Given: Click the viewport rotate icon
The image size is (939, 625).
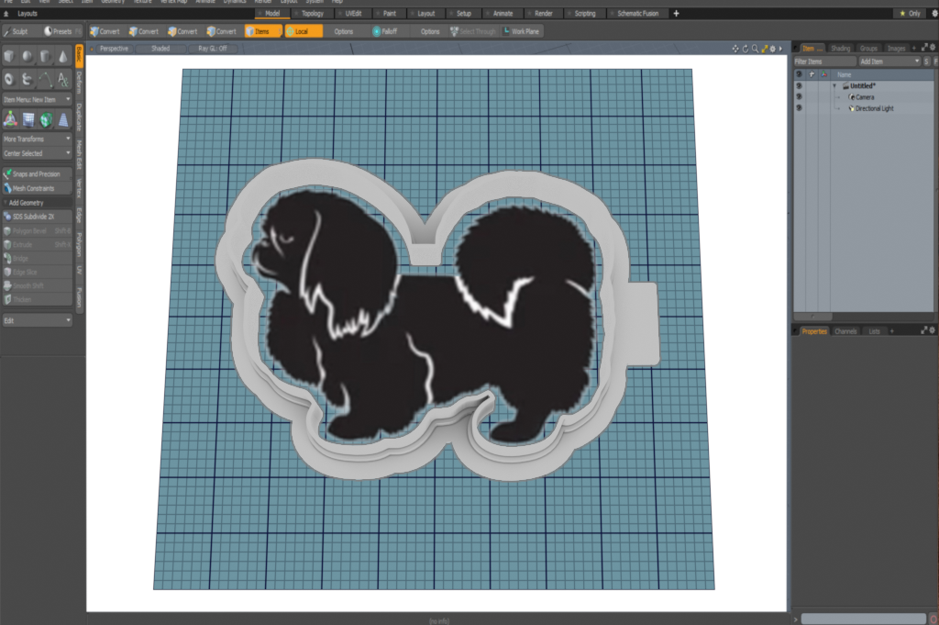Looking at the screenshot, I should point(745,49).
